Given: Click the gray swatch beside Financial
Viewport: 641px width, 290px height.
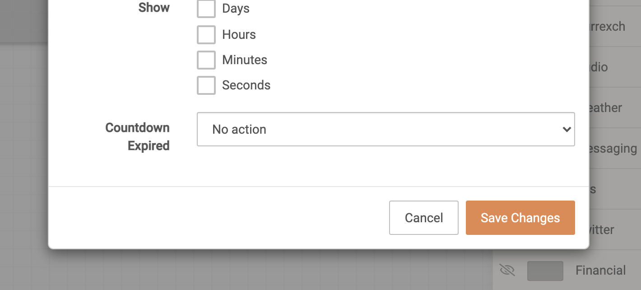Looking at the screenshot, I should 545,270.
